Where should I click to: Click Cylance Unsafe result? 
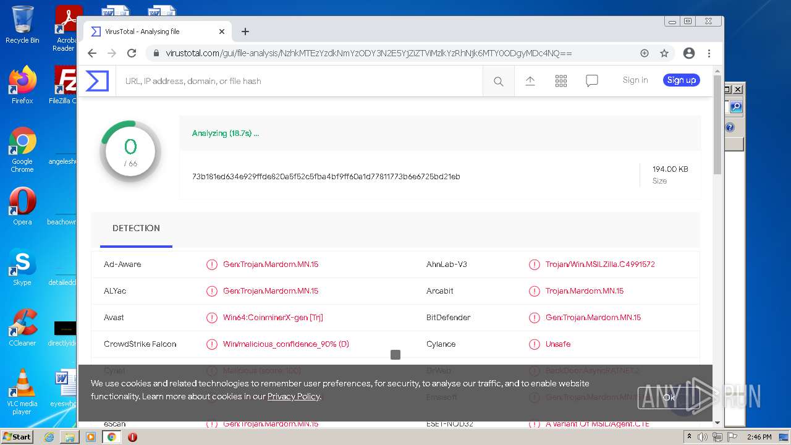[x=558, y=344]
